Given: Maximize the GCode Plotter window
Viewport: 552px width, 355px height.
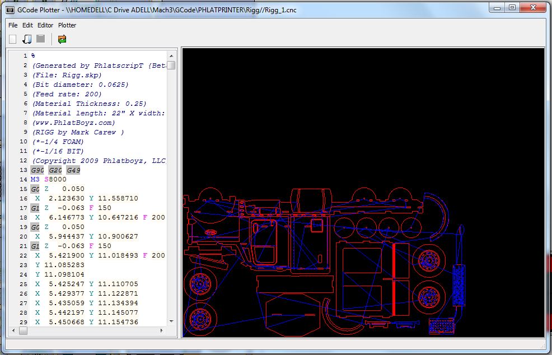Looking at the screenshot, I should pos(512,8).
